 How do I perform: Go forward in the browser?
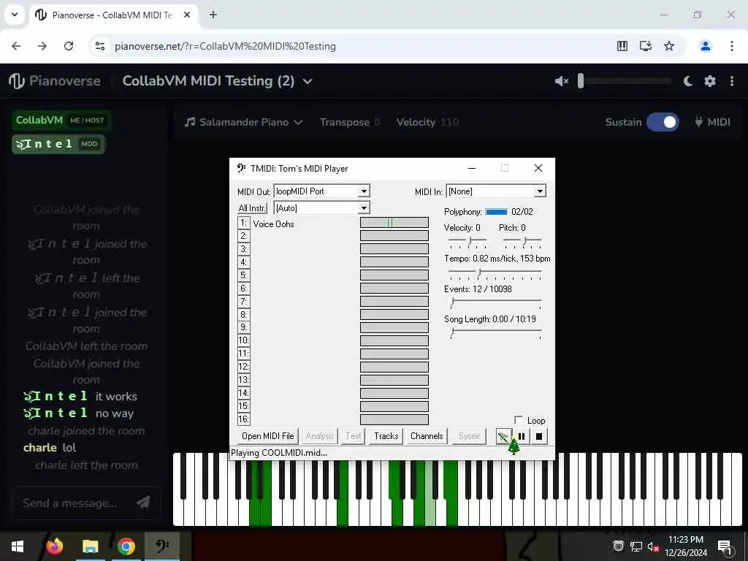click(x=42, y=46)
